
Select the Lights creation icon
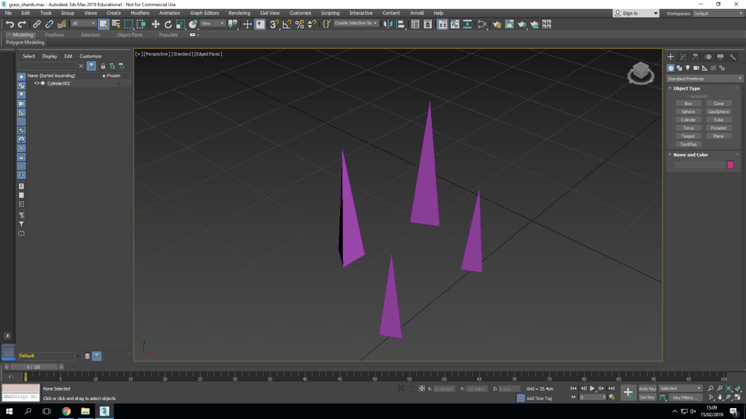(688, 68)
